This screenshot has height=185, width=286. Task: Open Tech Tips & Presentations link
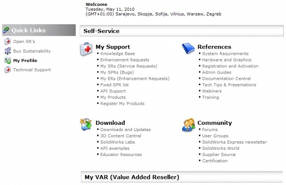229,85
